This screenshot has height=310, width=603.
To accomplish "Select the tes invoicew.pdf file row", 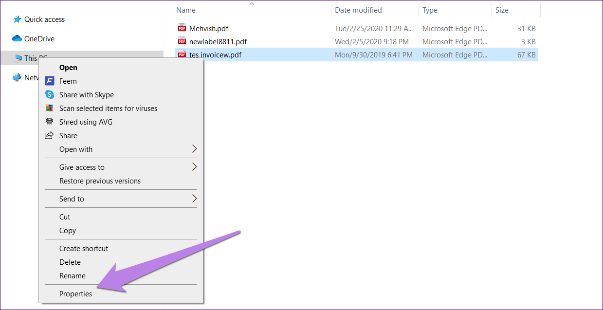I will tap(292, 55).
